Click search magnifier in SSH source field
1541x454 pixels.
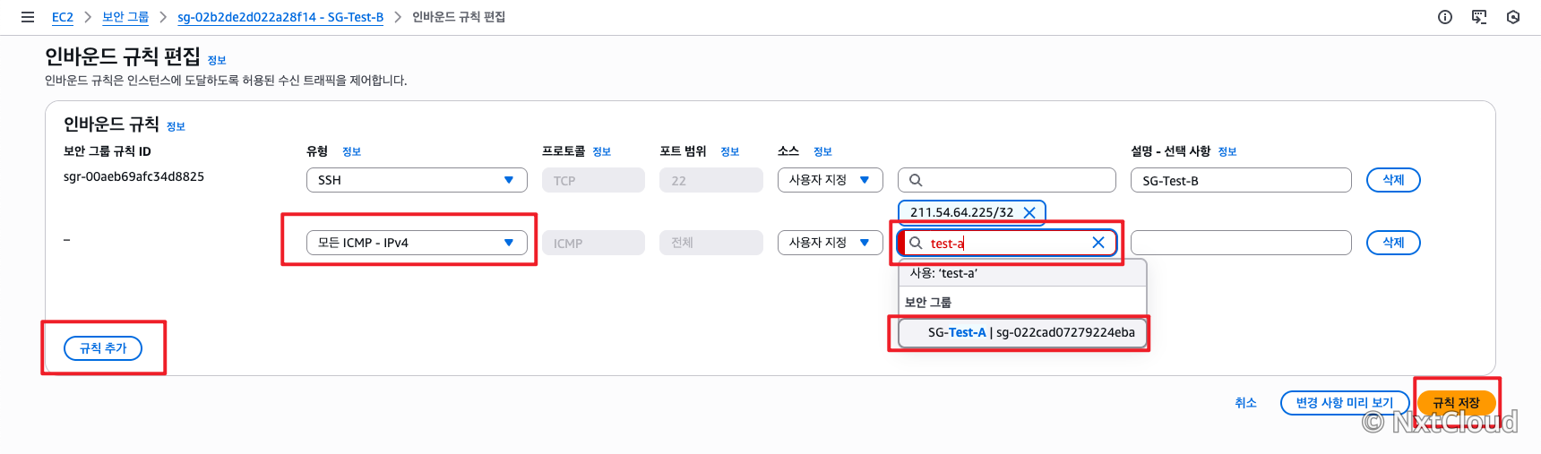coord(916,180)
